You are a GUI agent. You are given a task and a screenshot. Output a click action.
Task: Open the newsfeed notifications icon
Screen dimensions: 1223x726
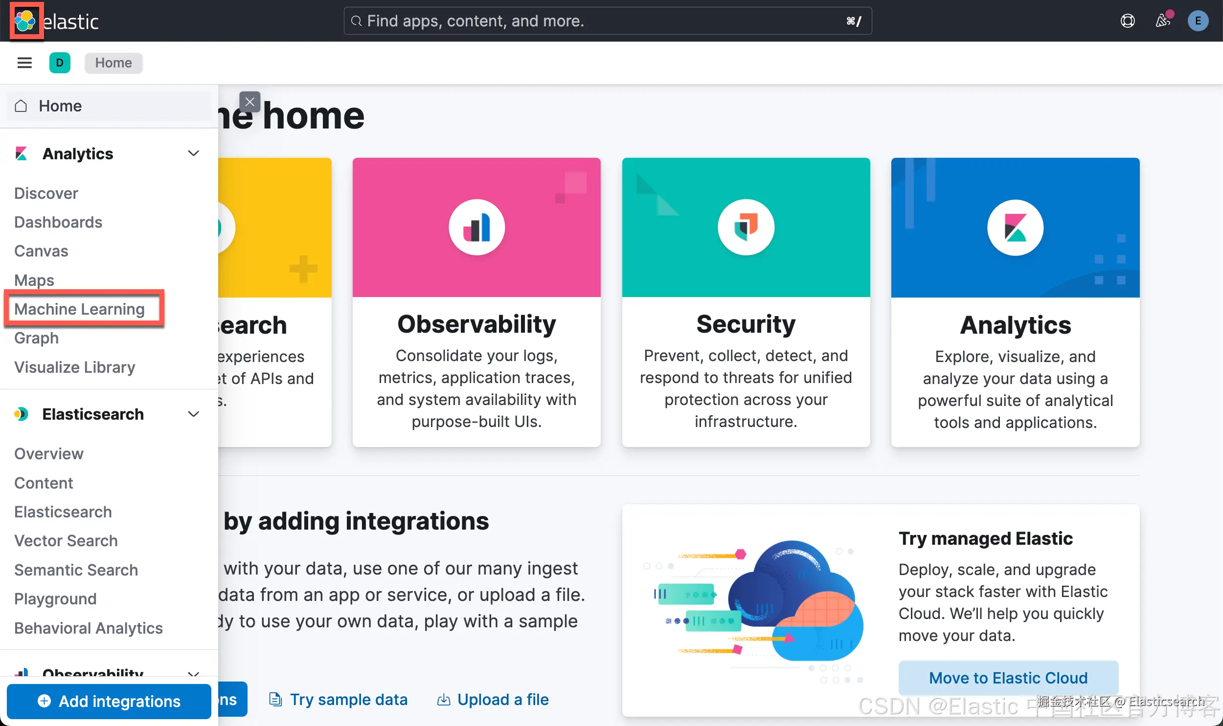tap(1162, 21)
